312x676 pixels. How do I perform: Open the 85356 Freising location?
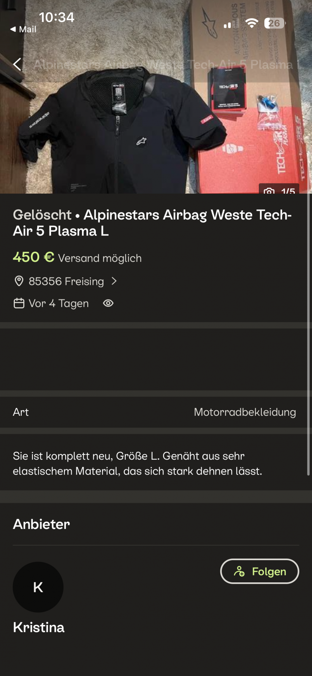[x=66, y=281]
